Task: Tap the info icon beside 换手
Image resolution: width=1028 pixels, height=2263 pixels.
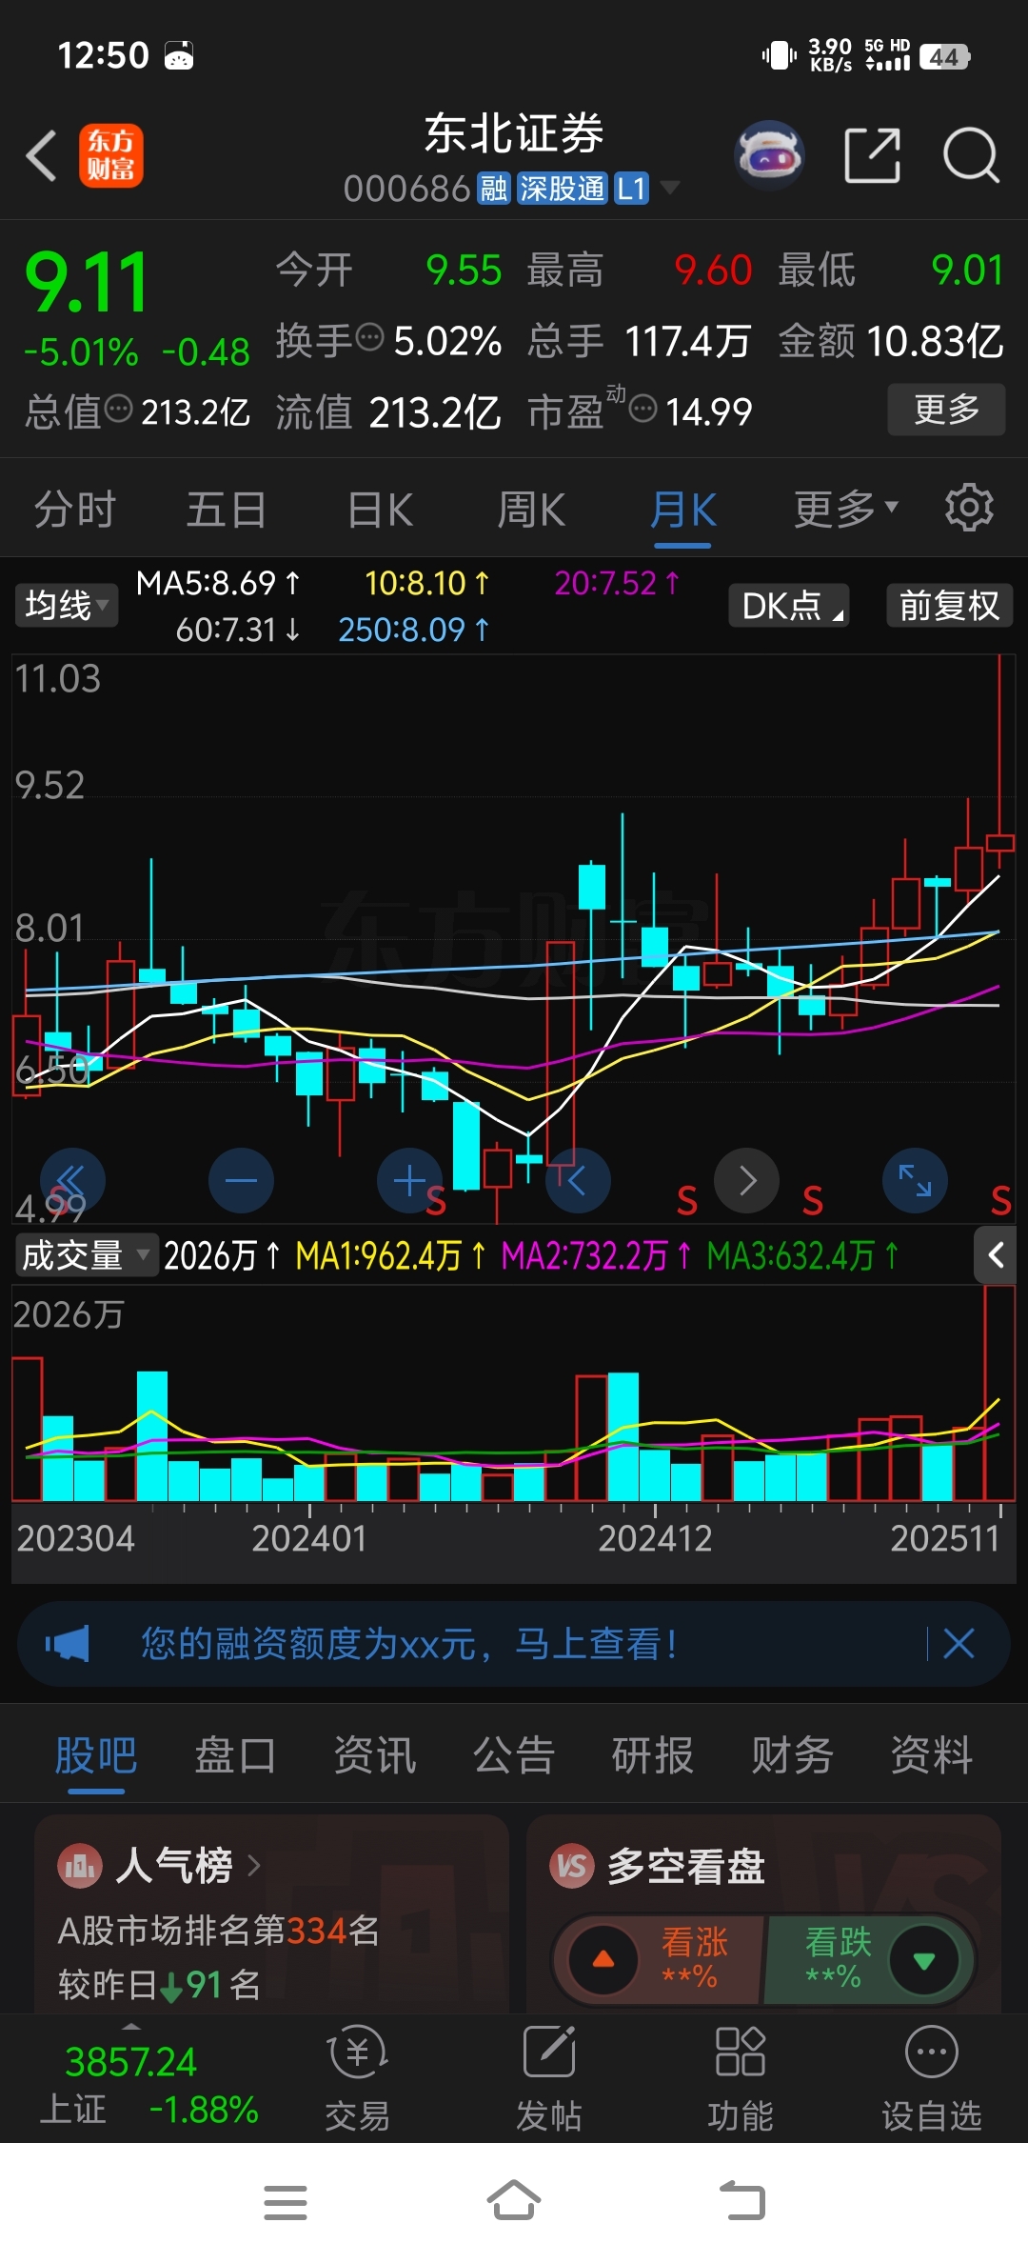Action: 369,336
